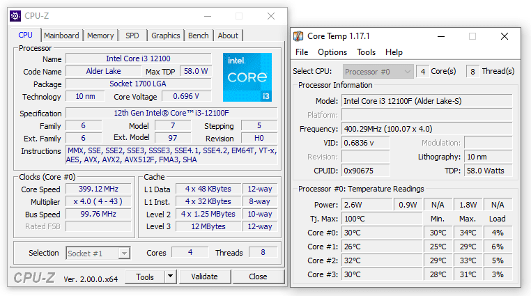Click the L1 Data value '4 x 48 KBytes'

[208, 189]
